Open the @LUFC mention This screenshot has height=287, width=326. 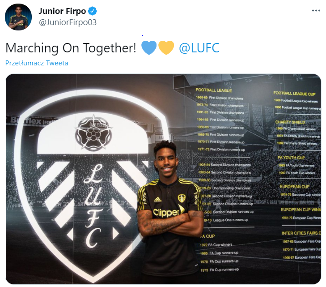199,48
